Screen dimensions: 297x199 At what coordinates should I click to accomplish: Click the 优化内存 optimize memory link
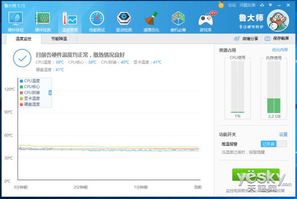(x=280, y=50)
